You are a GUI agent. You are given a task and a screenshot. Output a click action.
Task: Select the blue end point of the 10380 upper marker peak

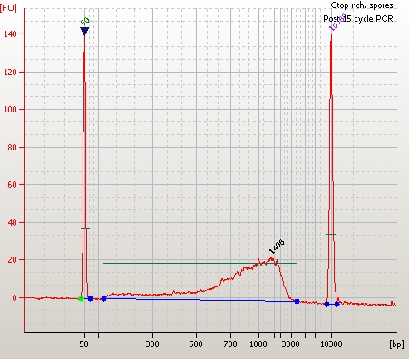point(337,304)
